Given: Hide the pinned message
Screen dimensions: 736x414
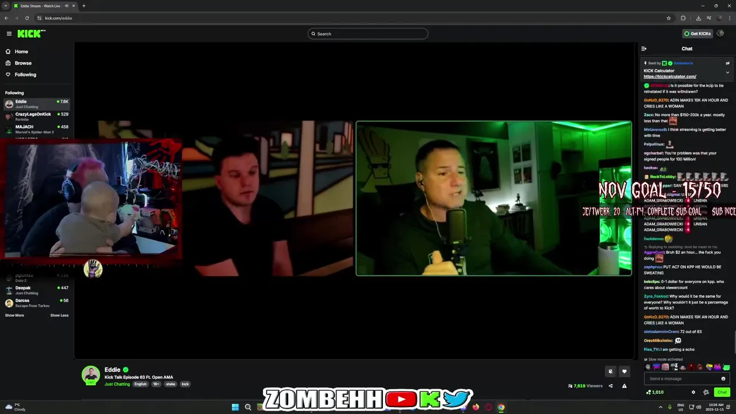Looking at the screenshot, I should pos(727,63).
